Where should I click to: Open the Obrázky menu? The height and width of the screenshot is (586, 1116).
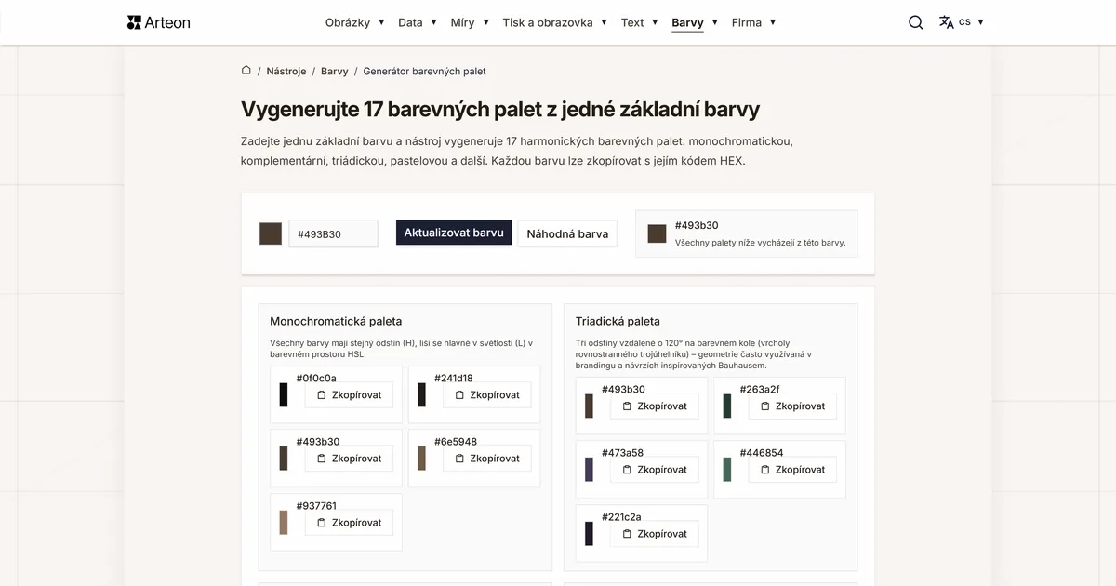tap(348, 22)
